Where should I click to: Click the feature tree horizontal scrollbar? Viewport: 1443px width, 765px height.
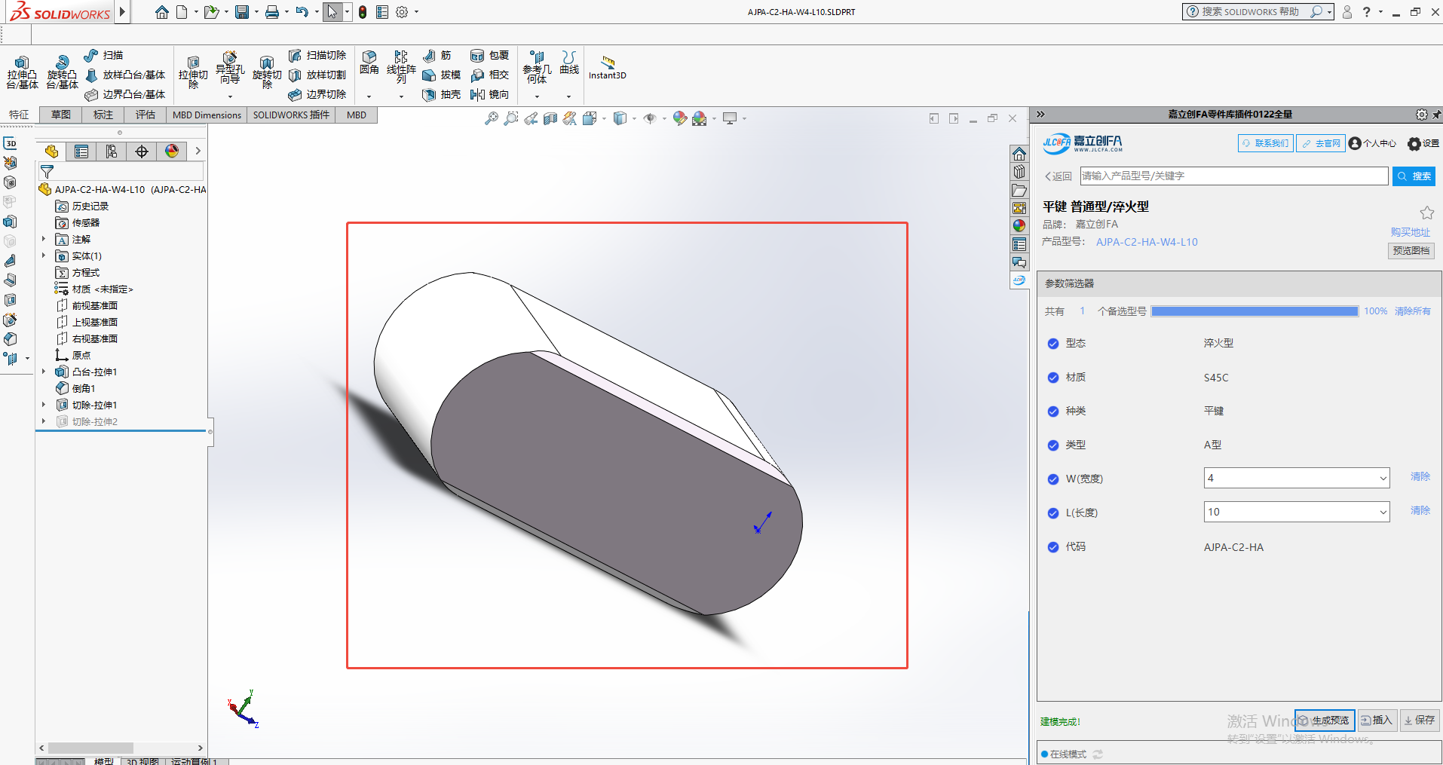click(90, 748)
